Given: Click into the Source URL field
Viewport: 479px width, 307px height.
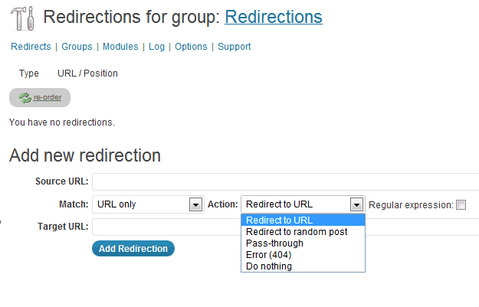Looking at the screenshot, I should 284,181.
